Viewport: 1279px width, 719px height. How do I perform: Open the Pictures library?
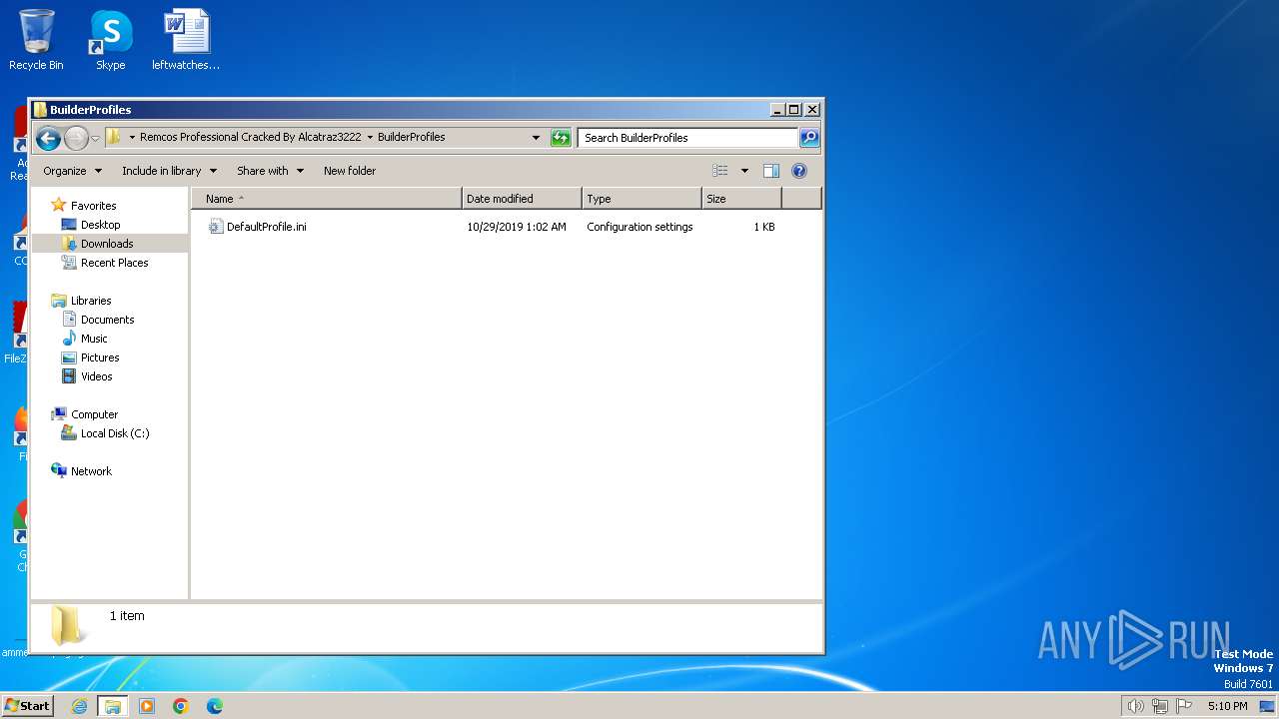[100, 358]
